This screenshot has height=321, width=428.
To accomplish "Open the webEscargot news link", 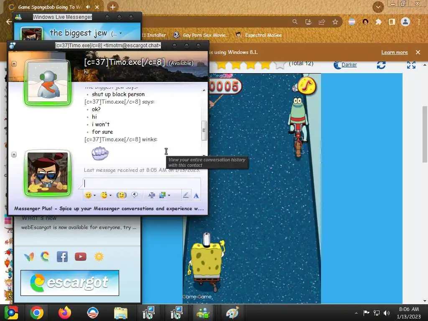I will click(x=79, y=227).
